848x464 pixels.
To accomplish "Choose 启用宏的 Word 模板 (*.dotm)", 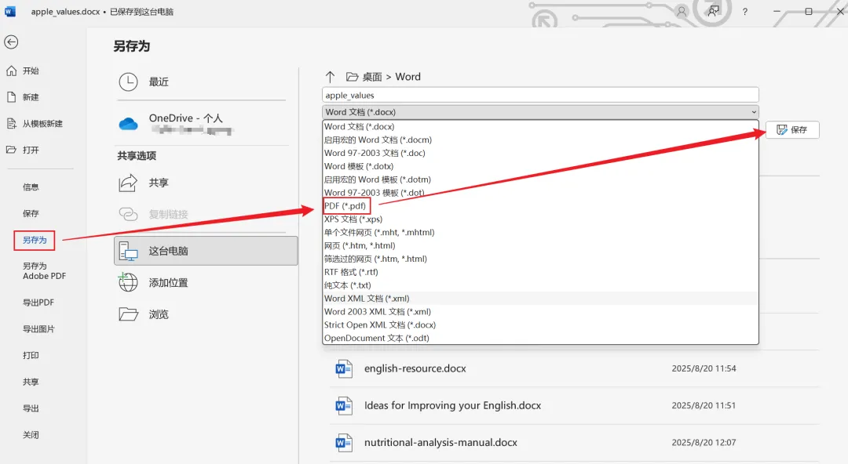I will (540, 179).
